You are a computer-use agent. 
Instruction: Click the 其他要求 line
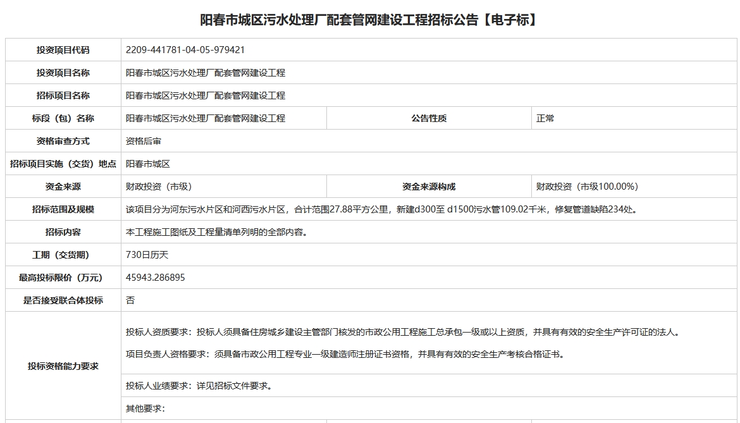(x=145, y=408)
